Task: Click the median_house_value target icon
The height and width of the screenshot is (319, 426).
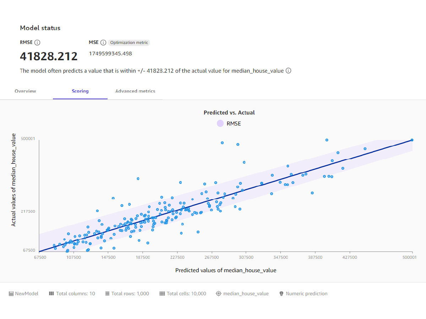Action: (219, 293)
